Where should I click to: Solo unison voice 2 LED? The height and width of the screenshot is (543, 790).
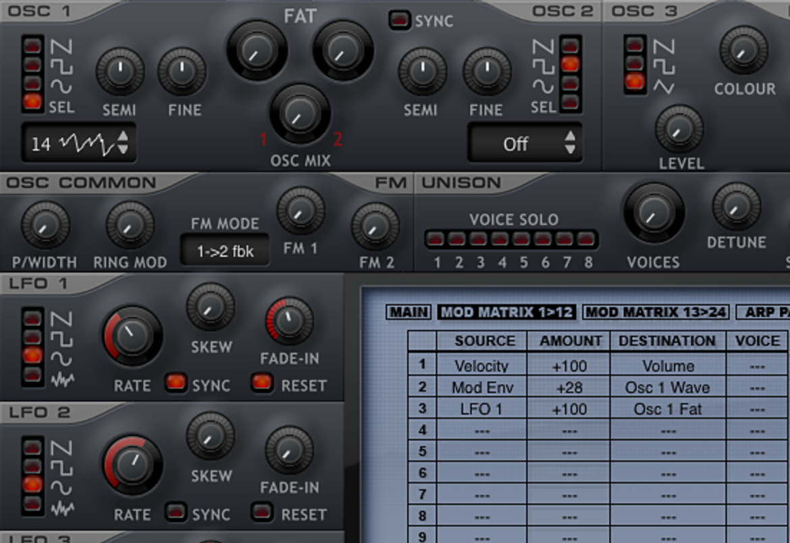click(x=458, y=239)
